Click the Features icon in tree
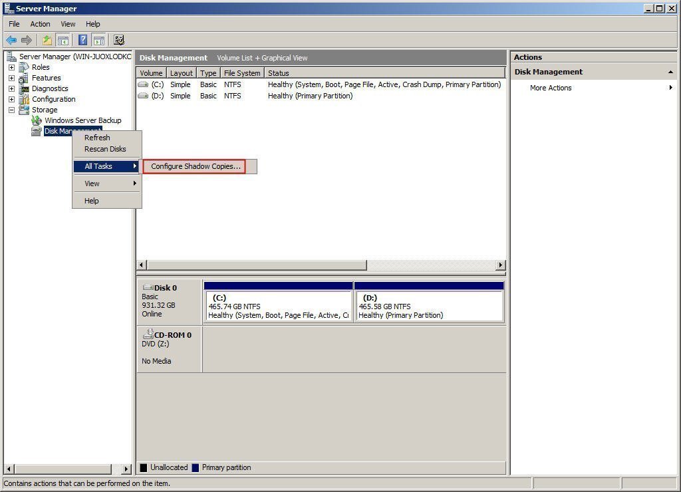 24,78
